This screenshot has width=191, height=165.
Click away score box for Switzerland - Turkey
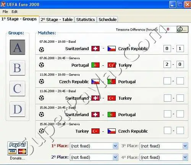(x=180, y=98)
